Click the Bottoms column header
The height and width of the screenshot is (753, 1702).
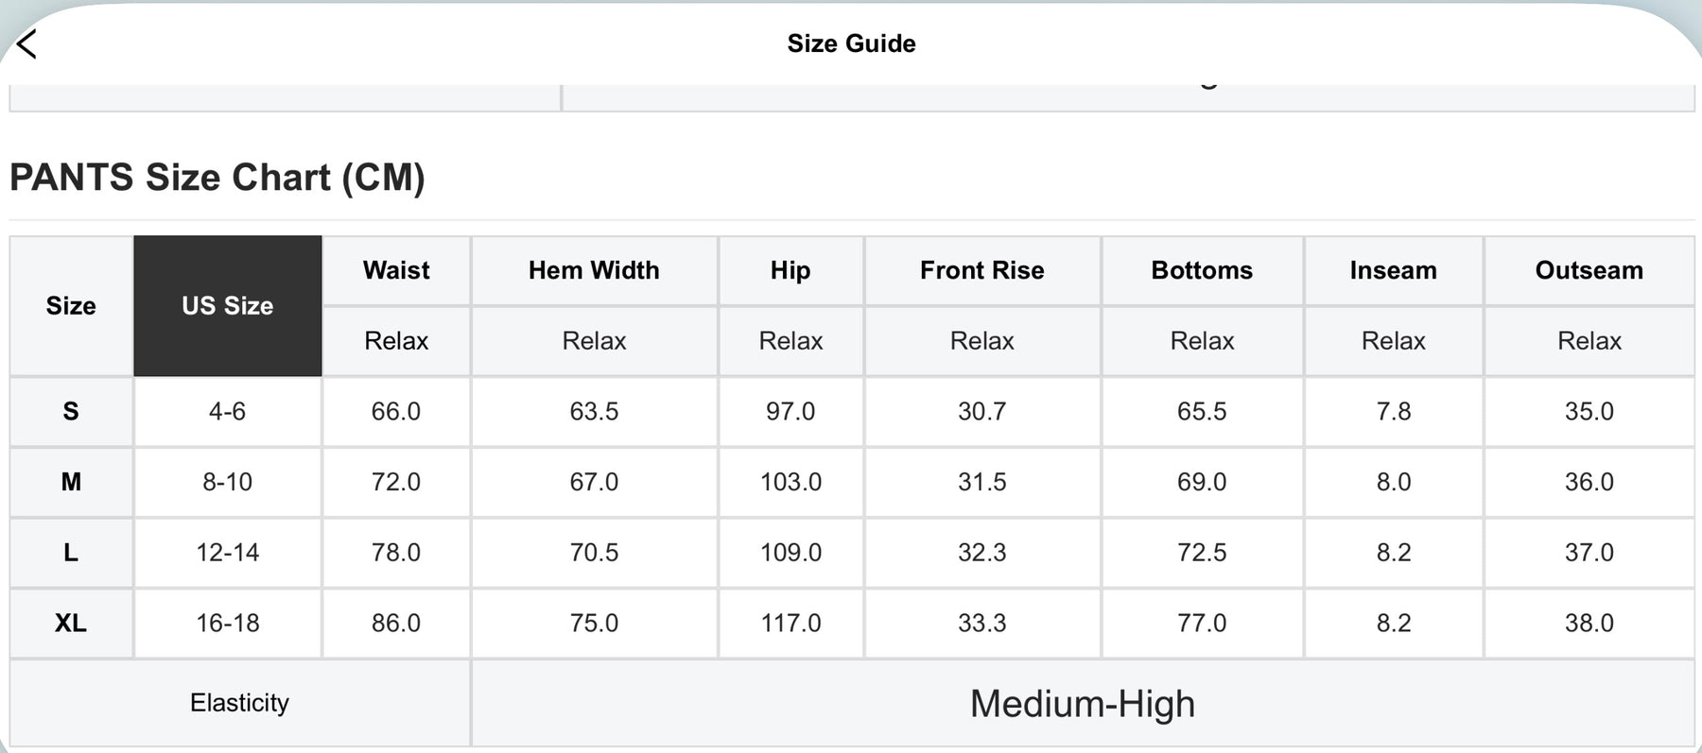tap(1202, 270)
